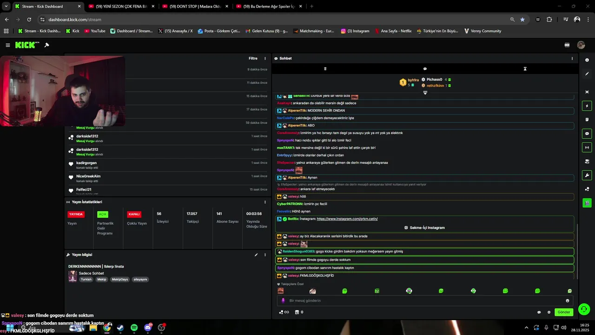Image resolution: width=595 pixels, height=335 pixels.
Task: Open the instagram.com/grkm.cetin link in chat
Action: (347, 219)
